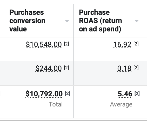Screen dimensions: 147x121
Task: Click the Total label under $10,792.00
Action: (56, 104)
